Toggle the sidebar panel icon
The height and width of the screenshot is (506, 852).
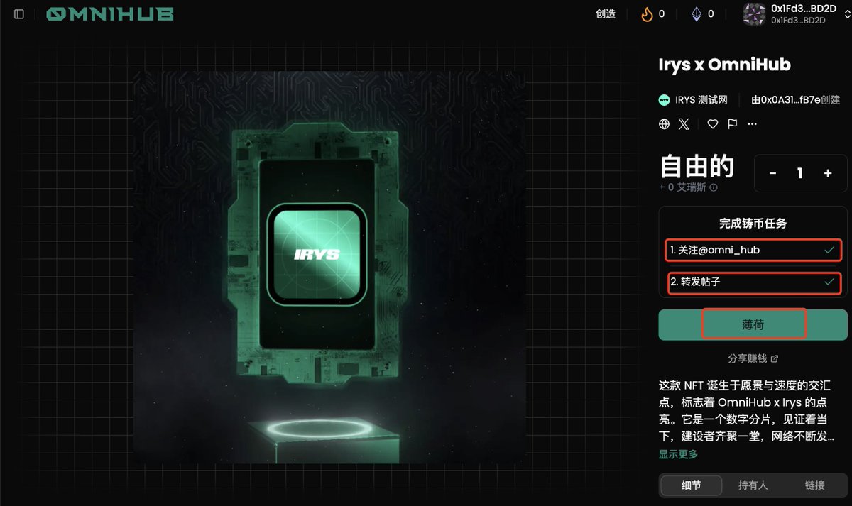click(x=19, y=13)
